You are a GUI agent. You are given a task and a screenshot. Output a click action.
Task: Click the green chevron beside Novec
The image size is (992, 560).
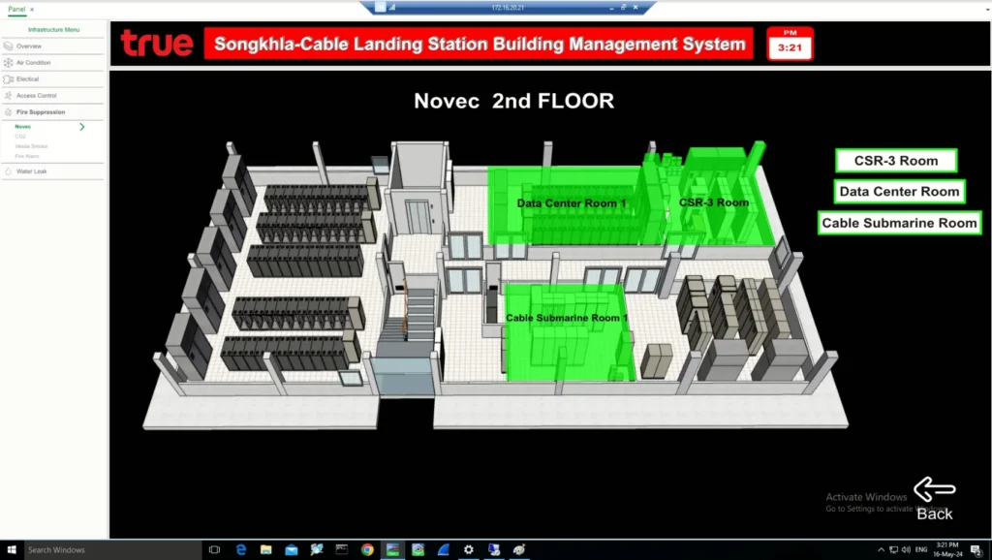[x=82, y=127]
